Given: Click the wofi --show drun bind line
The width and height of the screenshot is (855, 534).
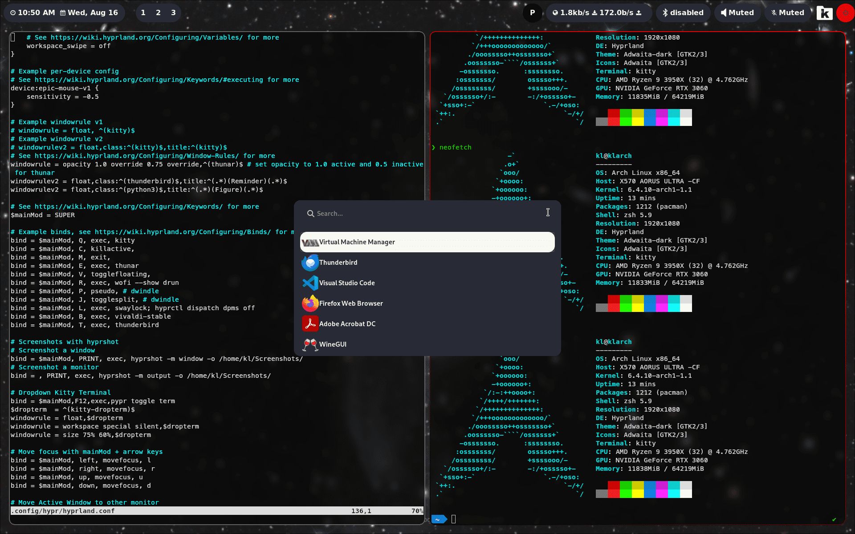Looking at the screenshot, I should tap(95, 283).
